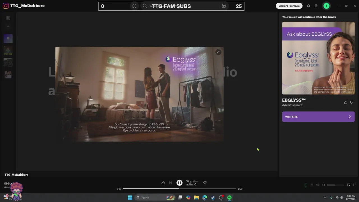This screenshot has height=202, width=359.
Task: Open the Windows Start menu
Action: (130, 198)
